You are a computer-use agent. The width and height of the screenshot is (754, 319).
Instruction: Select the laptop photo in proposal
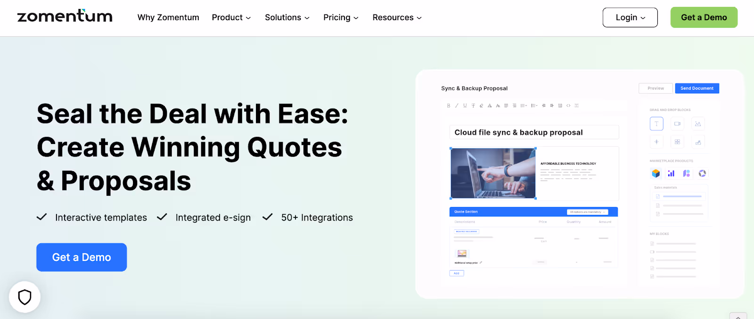coord(493,173)
